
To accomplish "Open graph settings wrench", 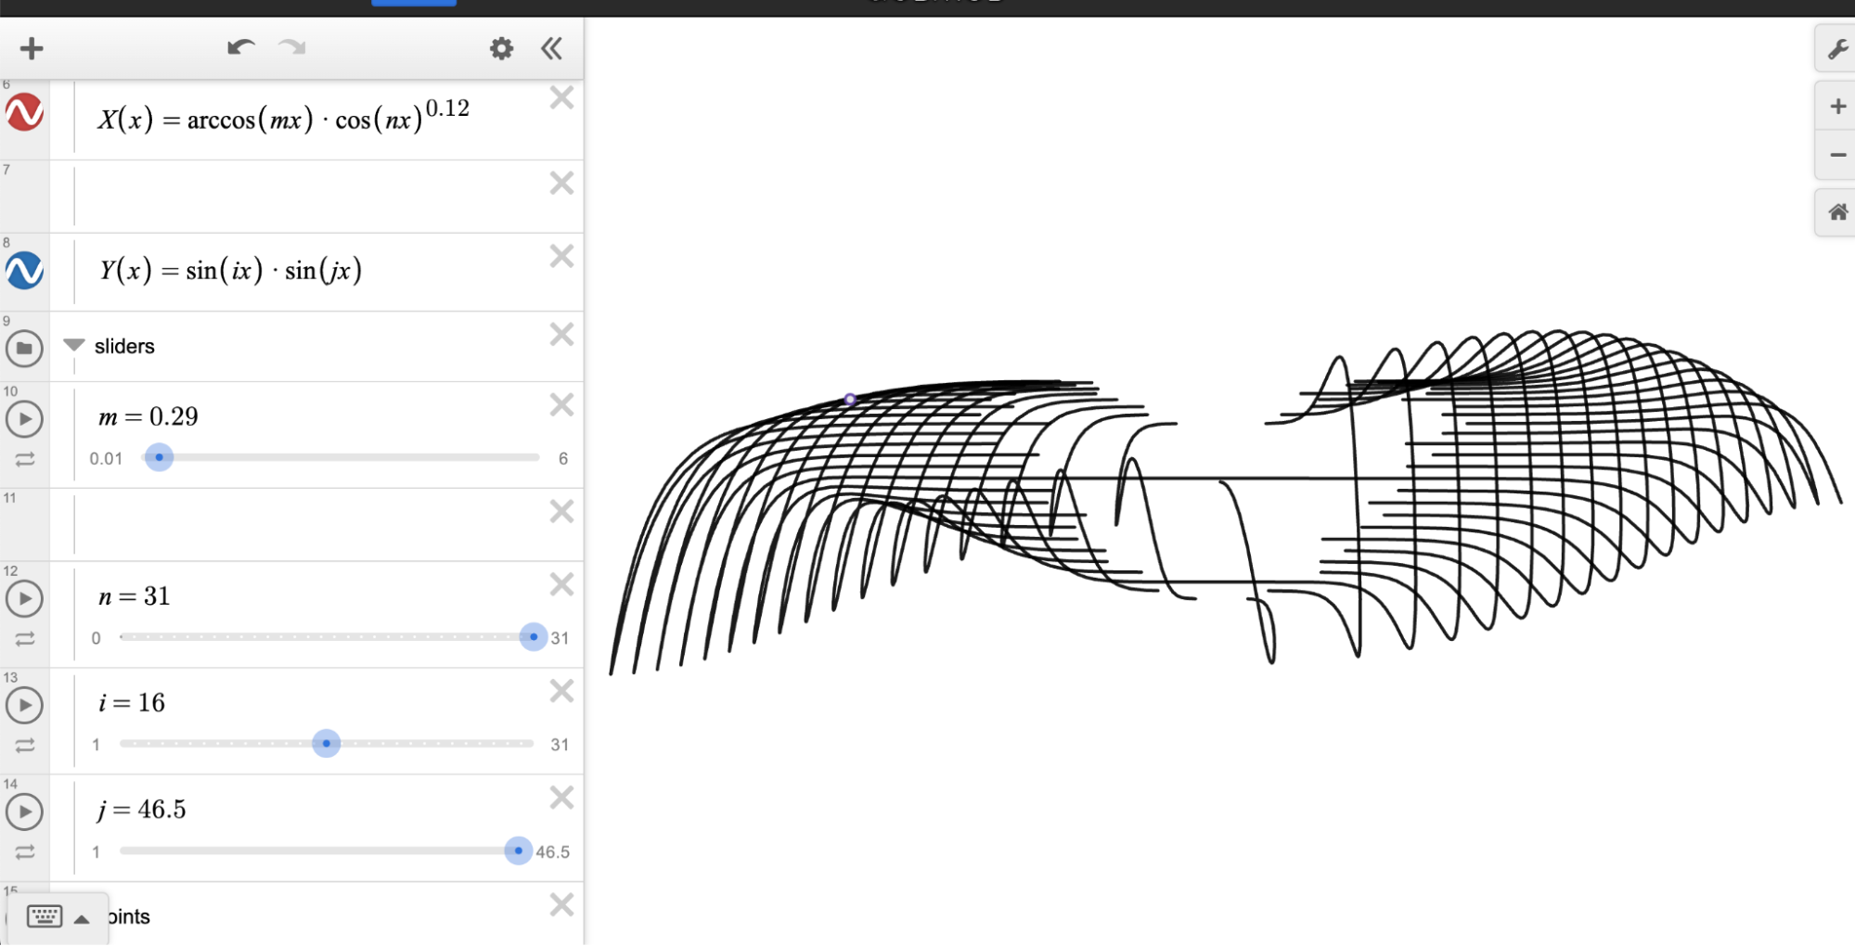I will click(x=1836, y=49).
